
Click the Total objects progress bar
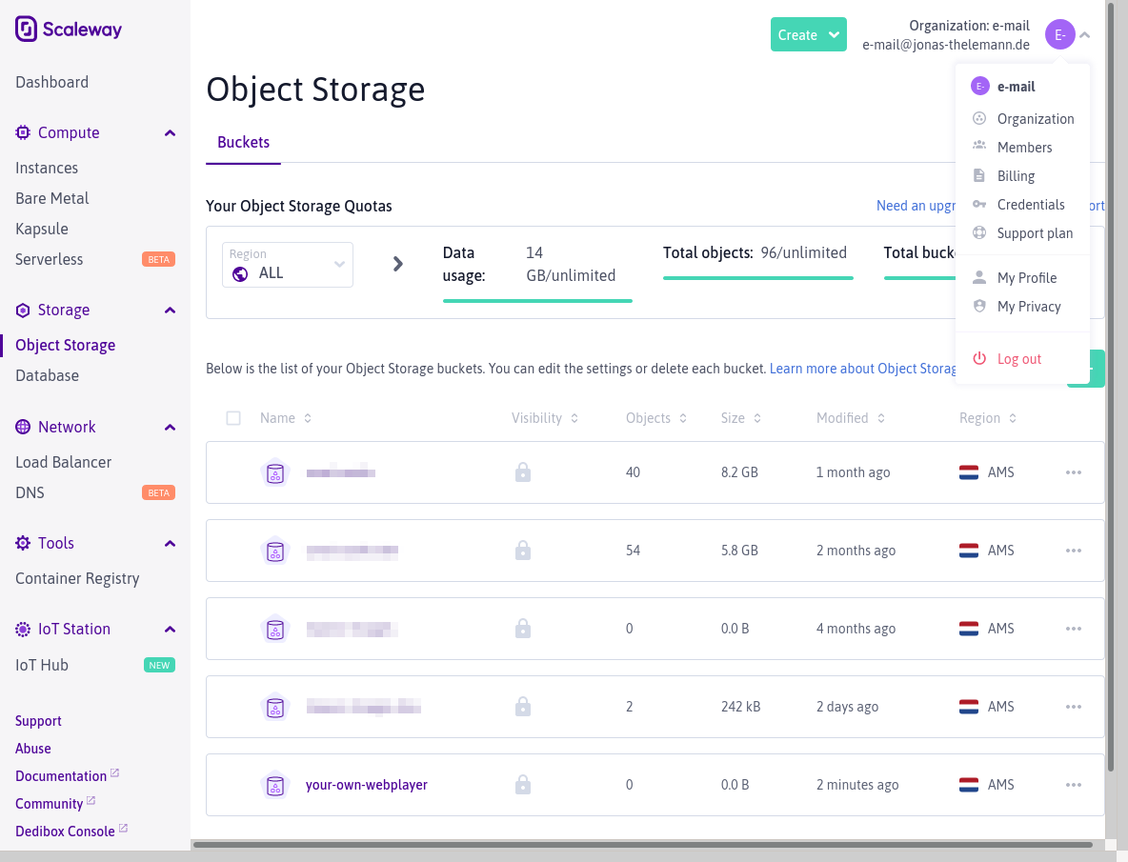757,277
